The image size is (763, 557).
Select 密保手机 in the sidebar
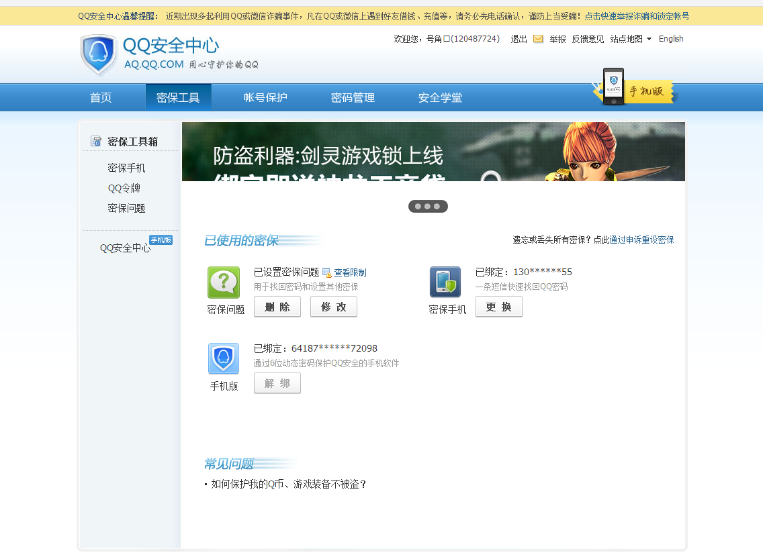(x=126, y=168)
